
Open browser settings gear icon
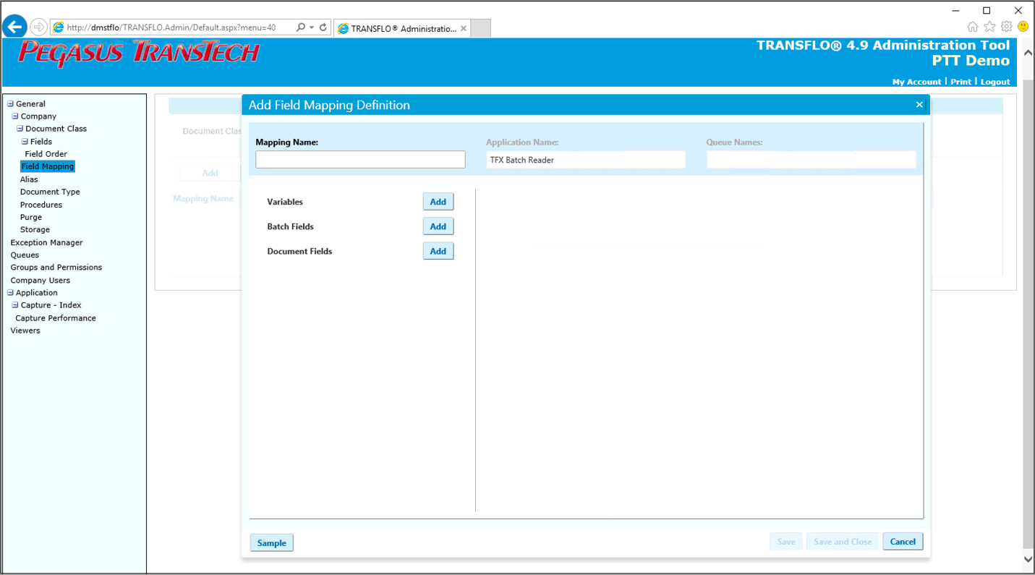tap(1006, 27)
